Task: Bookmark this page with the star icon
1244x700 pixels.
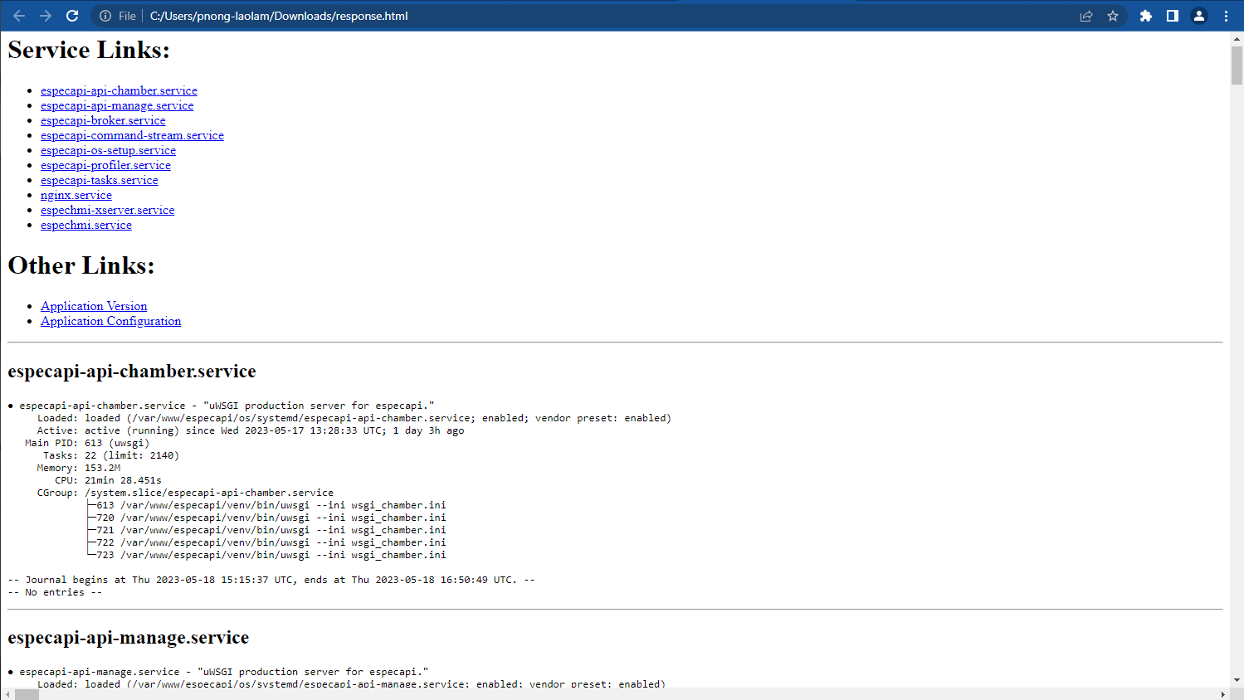Action: (1113, 16)
